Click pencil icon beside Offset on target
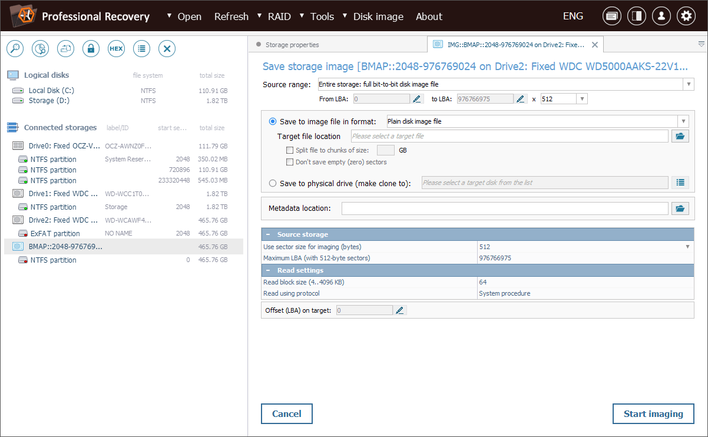708x437 pixels. [400, 310]
